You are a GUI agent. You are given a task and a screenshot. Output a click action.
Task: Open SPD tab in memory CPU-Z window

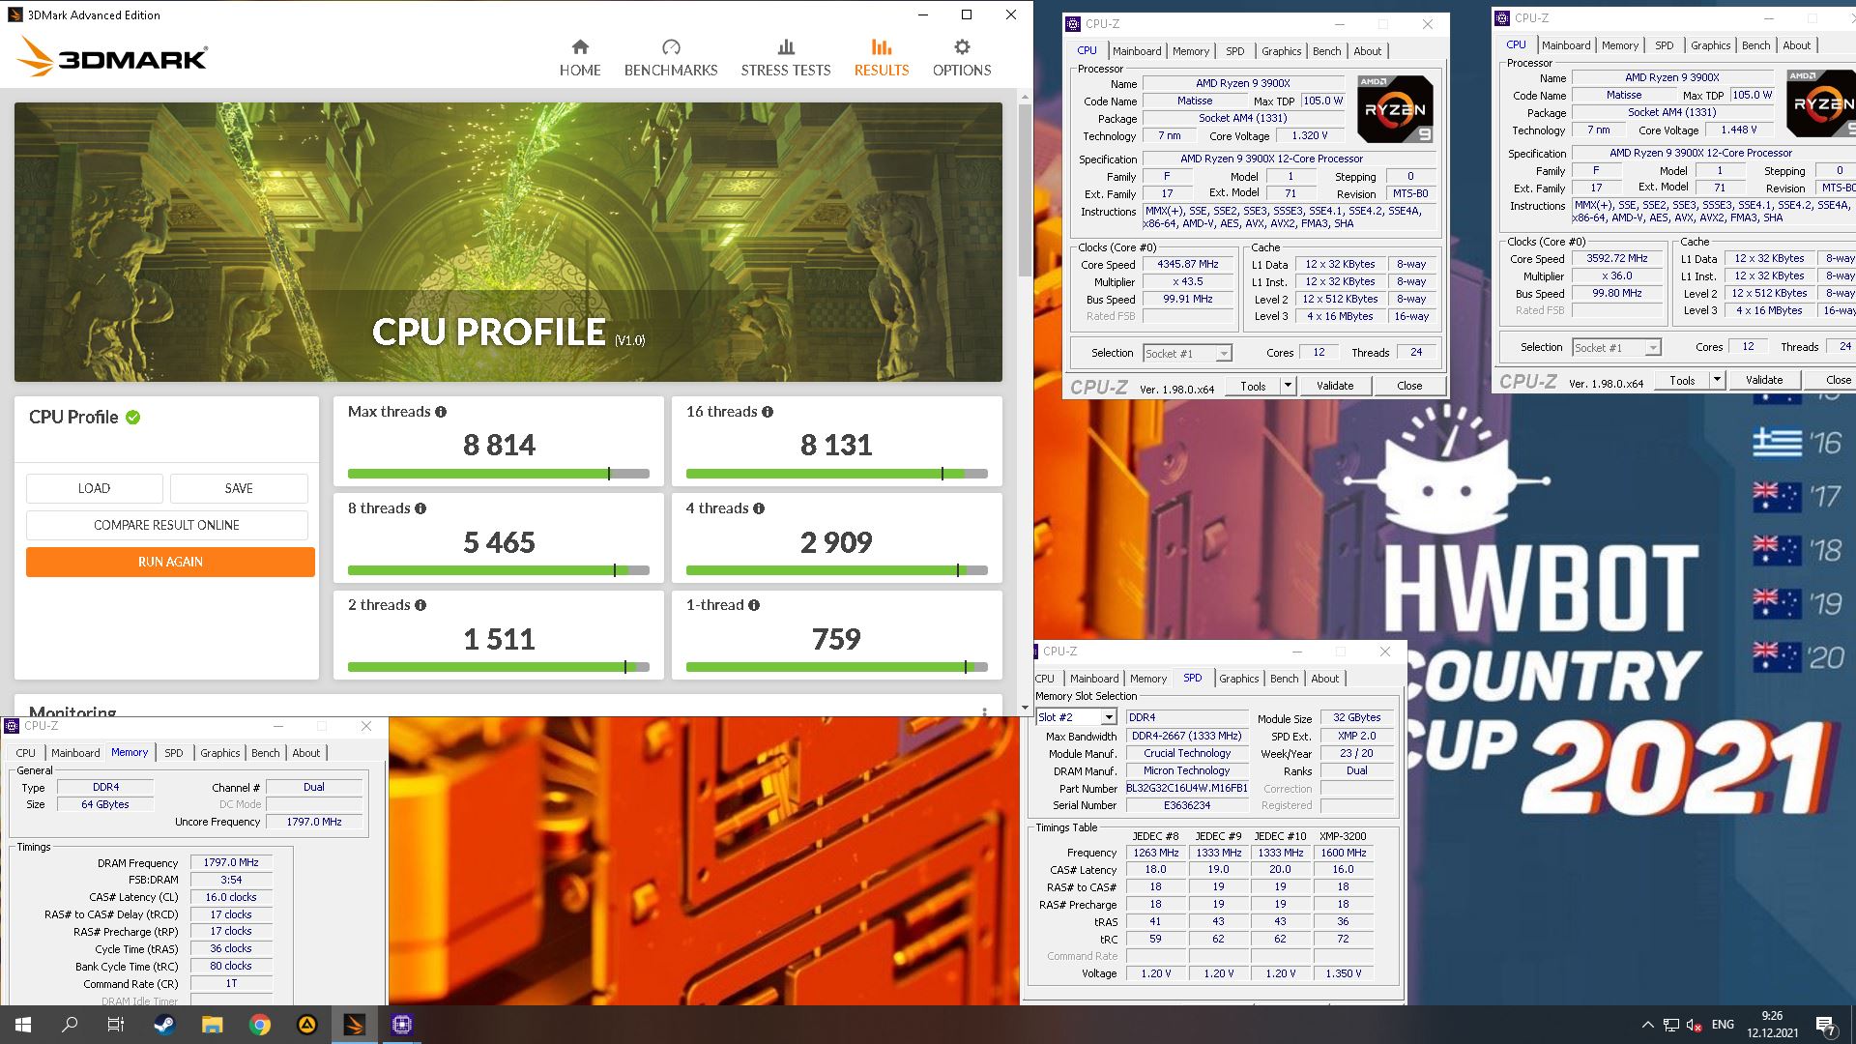174,753
